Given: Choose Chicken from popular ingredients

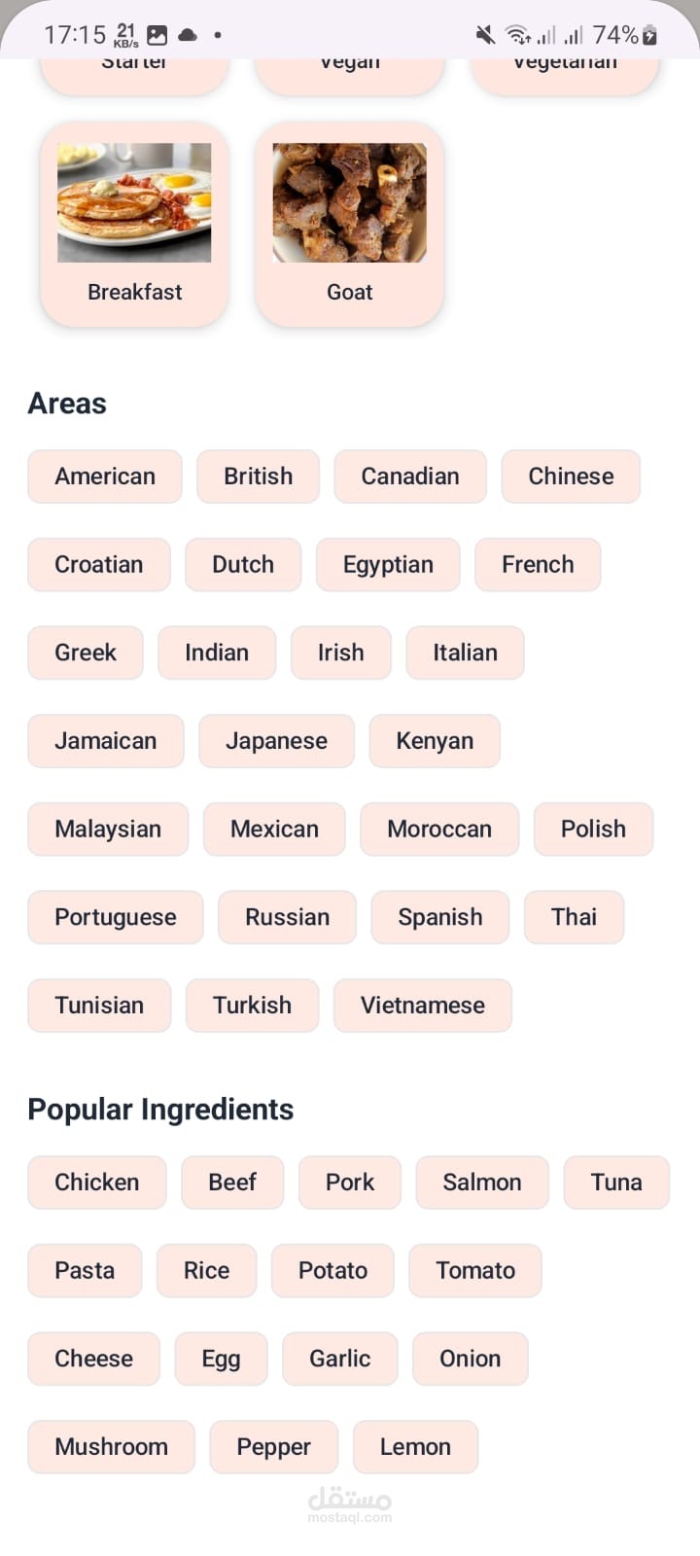Looking at the screenshot, I should 97,1183.
